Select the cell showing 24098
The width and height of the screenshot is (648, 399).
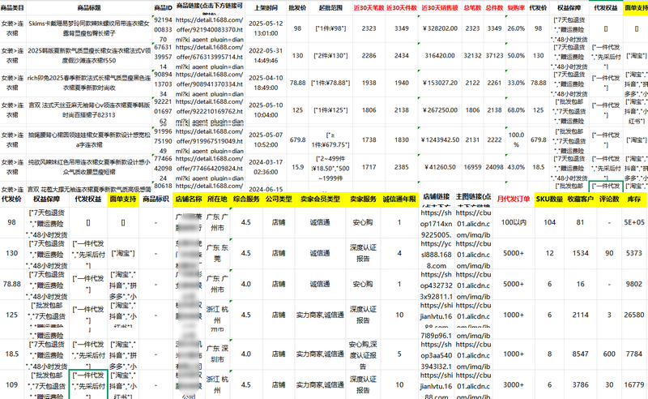click(494, 168)
